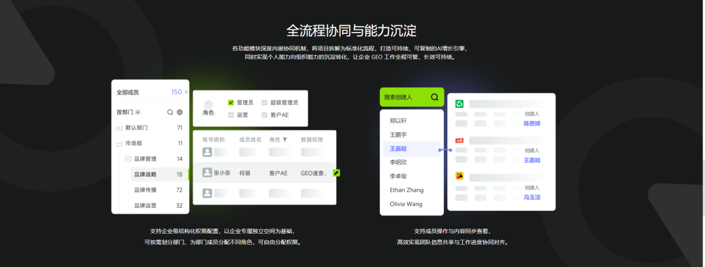
Task: Click the green edit pencil icon
Action: coord(336,173)
